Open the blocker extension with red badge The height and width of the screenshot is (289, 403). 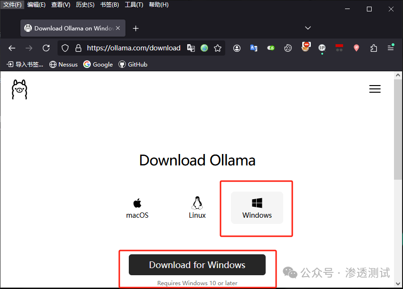(x=305, y=47)
